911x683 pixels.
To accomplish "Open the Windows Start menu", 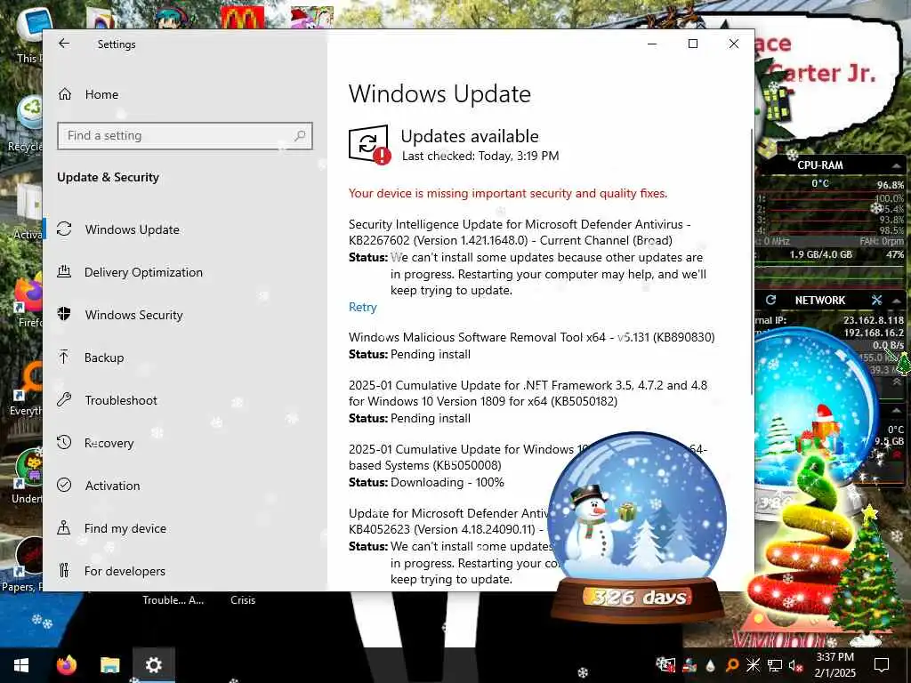I will [x=21, y=665].
